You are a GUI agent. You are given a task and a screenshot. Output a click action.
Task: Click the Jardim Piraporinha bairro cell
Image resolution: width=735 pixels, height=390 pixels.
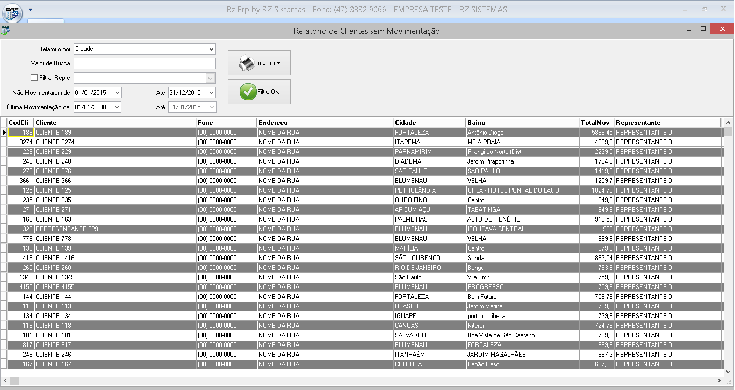click(523, 161)
